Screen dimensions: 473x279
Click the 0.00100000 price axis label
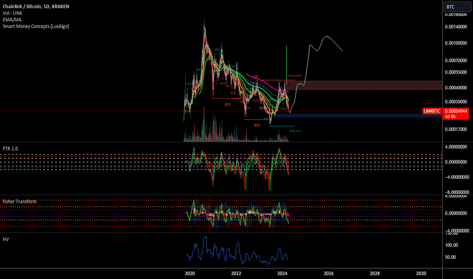click(x=456, y=43)
